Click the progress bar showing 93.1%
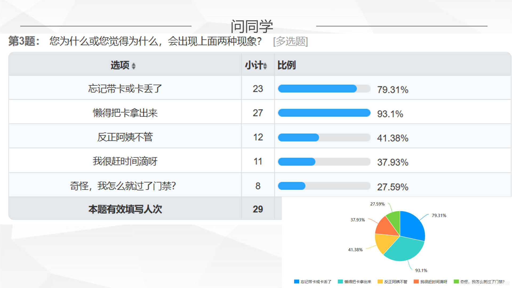 pos(323,113)
